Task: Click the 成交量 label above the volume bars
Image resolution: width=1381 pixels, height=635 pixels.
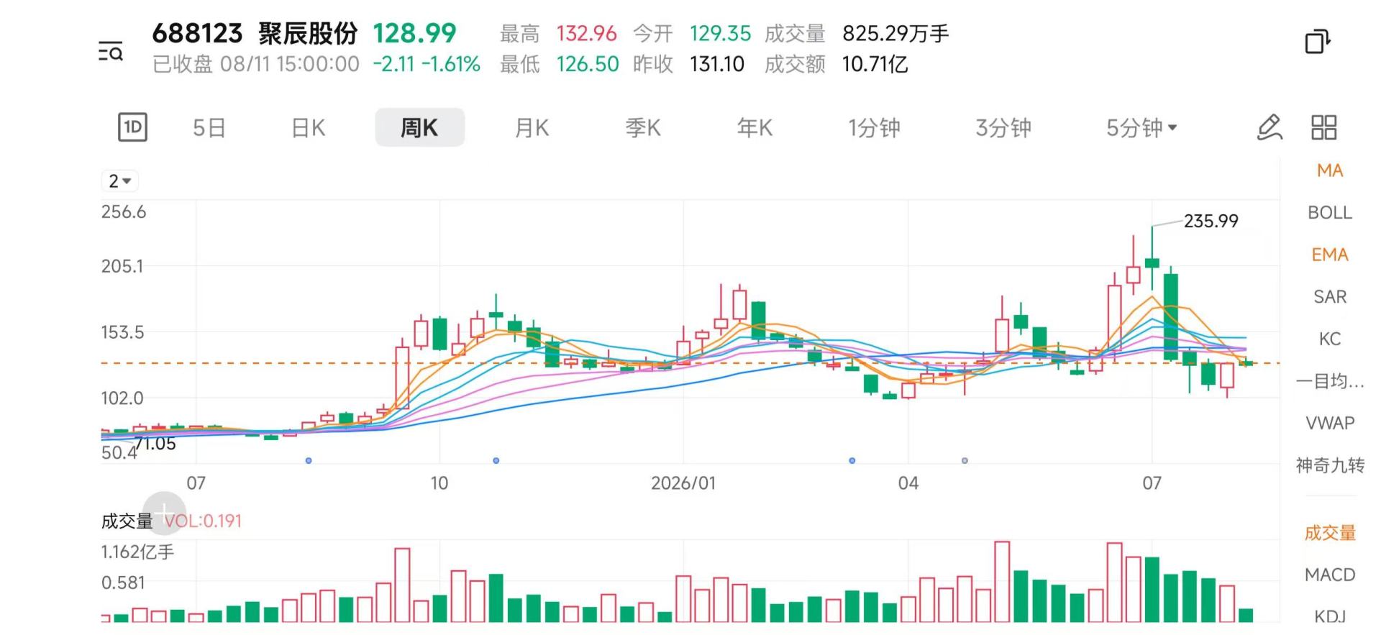Action: point(127,521)
